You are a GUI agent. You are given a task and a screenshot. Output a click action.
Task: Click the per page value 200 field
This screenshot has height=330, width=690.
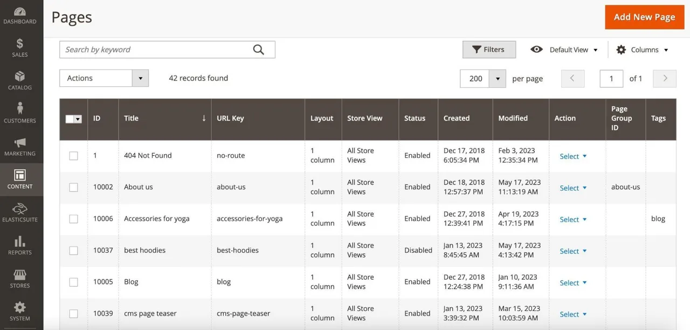[x=475, y=78]
